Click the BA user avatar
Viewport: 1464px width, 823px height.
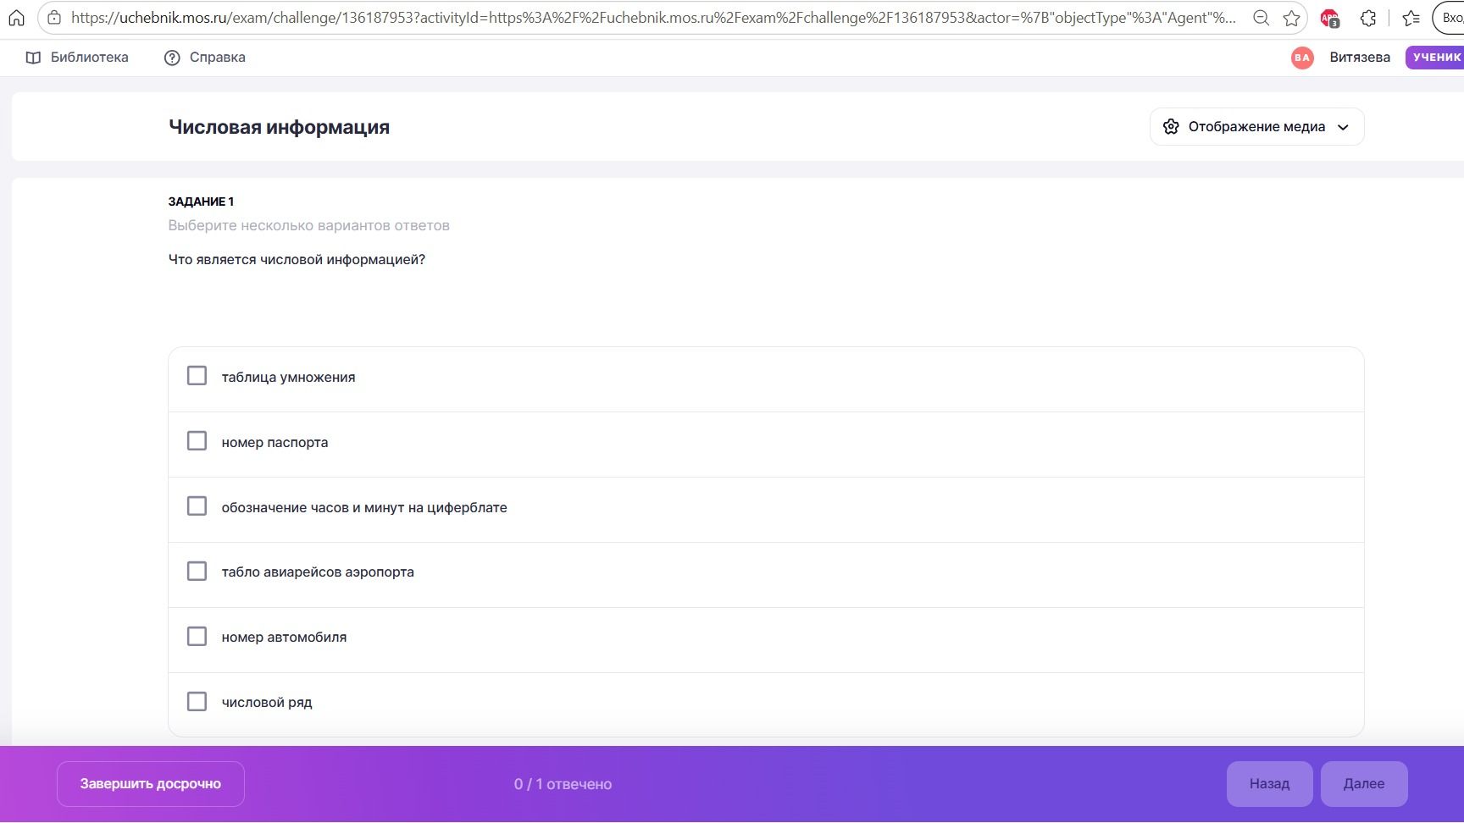point(1302,58)
